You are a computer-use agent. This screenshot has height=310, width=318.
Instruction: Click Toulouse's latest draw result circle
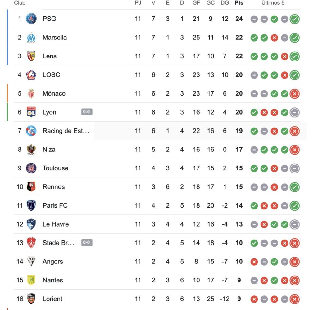294,168
